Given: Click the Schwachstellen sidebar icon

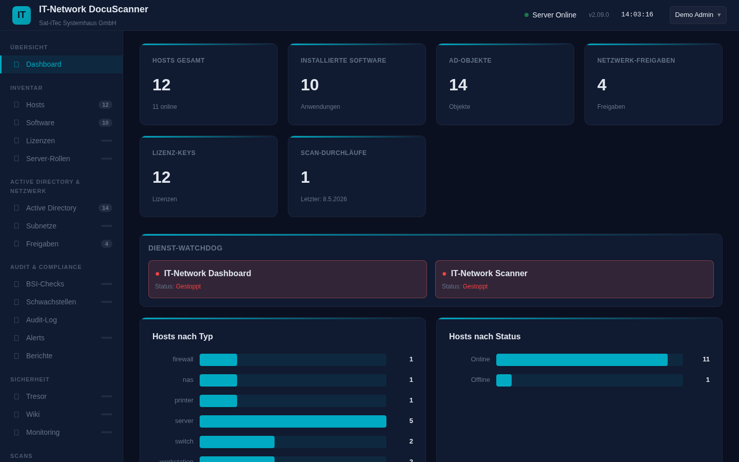Looking at the screenshot, I should click(x=16, y=302).
